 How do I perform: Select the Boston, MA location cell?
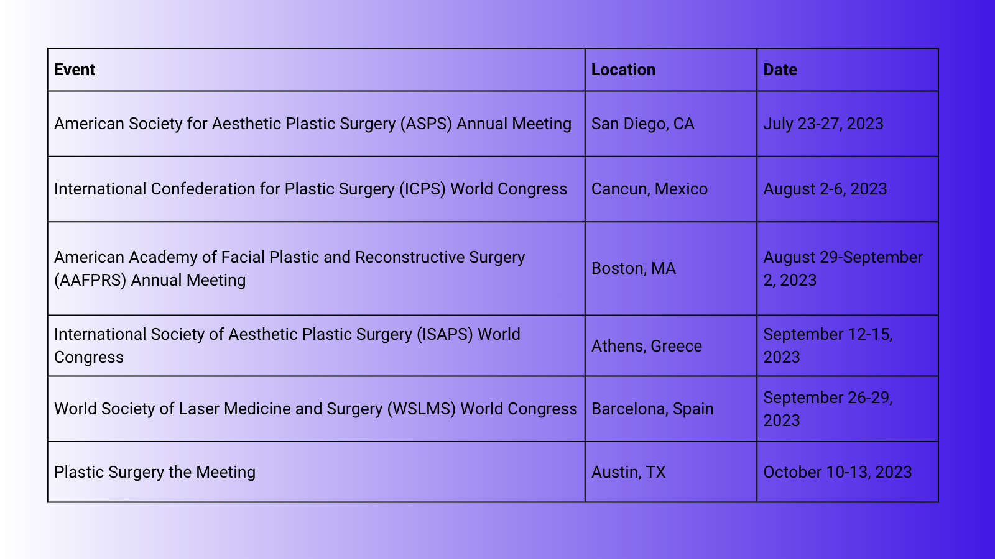(x=671, y=268)
